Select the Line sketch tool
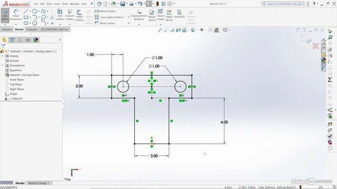This screenshot has height=189, width=337. pyautogui.click(x=26, y=11)
